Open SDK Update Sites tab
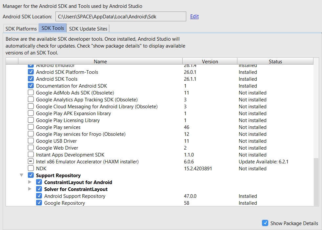The height and width of the screenshot is (230, 322). pyautogui.click(x=88, y=29)
